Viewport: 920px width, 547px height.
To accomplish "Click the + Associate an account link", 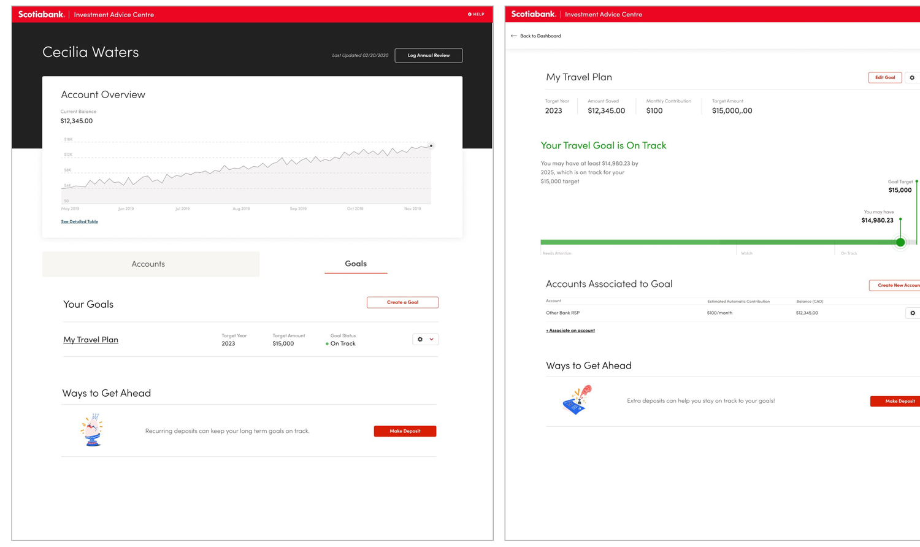I will [x=570, y=331].
